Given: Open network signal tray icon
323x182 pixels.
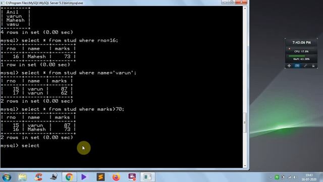Looking at the screenshot, I should (289, 177).
